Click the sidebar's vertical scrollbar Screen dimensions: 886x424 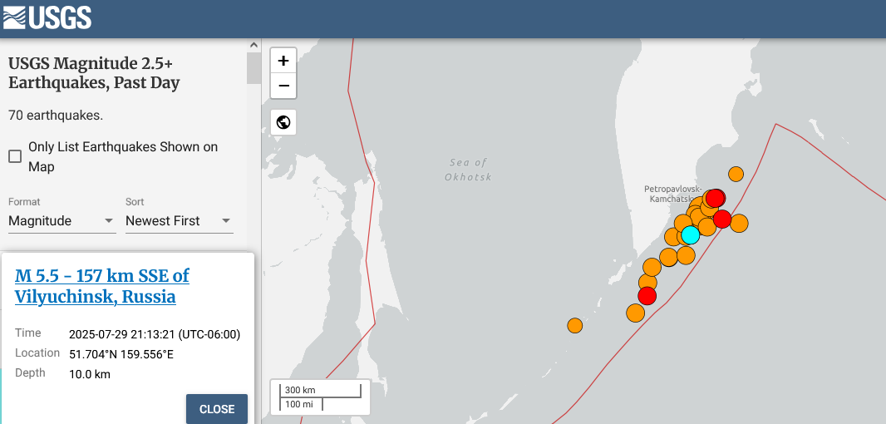(x=253, y=68)
